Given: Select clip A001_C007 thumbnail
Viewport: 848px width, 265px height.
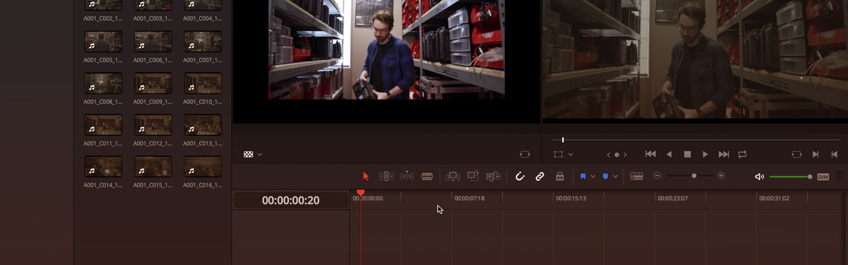Looking at the screenshot, I should [203, 42].
